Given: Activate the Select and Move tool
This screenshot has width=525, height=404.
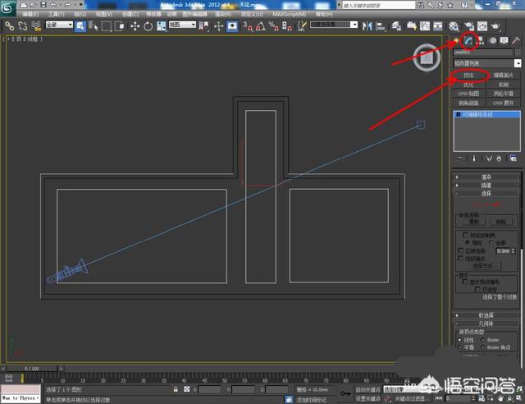Looking at the screenshot, I should click(x=135, y=25).
